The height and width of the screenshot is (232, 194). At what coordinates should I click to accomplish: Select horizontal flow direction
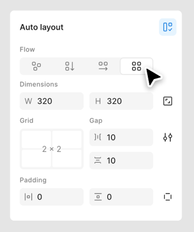pos(103,66)
